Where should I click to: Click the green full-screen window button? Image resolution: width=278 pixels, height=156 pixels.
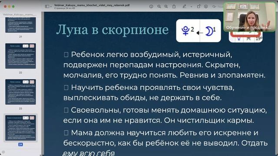(x=13, y=6)
